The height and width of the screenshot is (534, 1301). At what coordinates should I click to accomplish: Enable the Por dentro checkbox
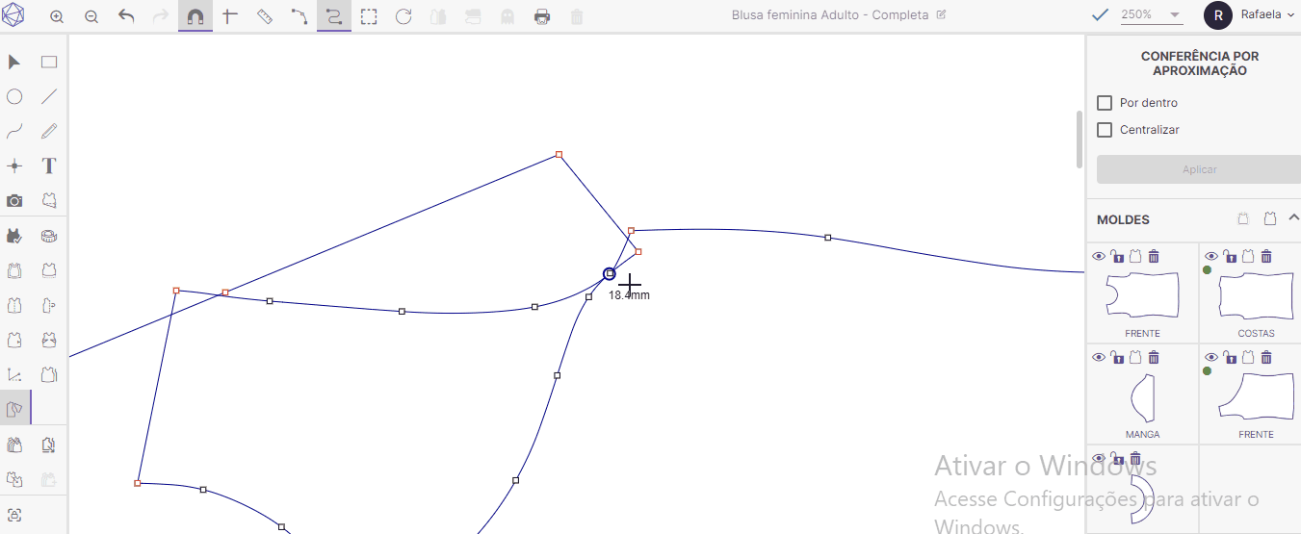click(x=1105, y=103)
